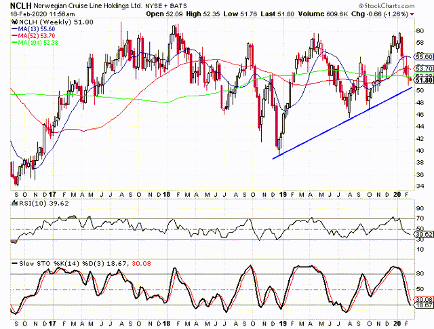Click the StockCharts.com copyright text
The width and height of the screenshot is (434, 329).
(x=387, y=6)
